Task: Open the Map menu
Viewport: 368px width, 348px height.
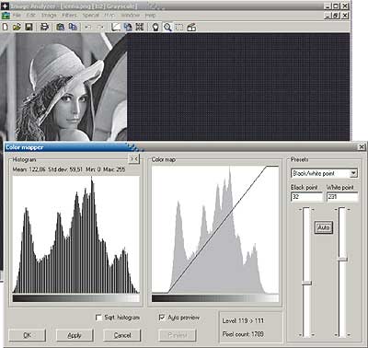Action: coord(109,15)
